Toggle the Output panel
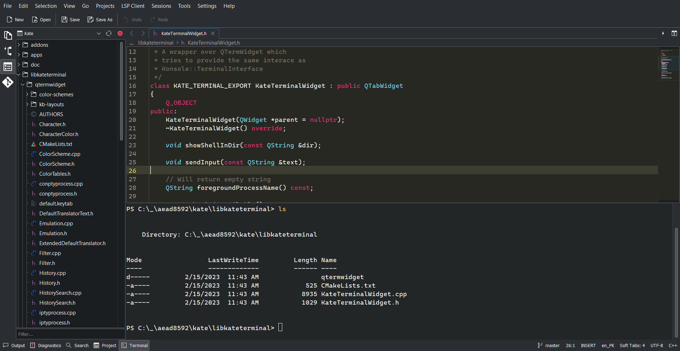 click(x=14, y=345)
